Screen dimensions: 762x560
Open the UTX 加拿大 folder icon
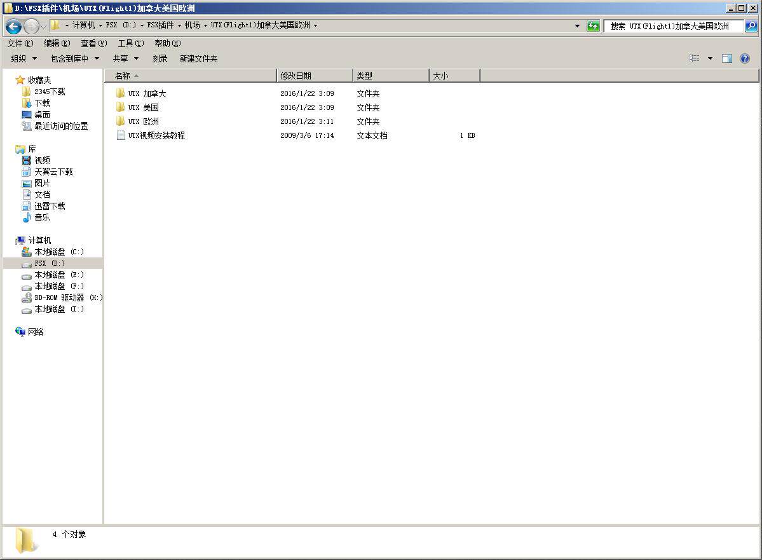coord(121,93)
